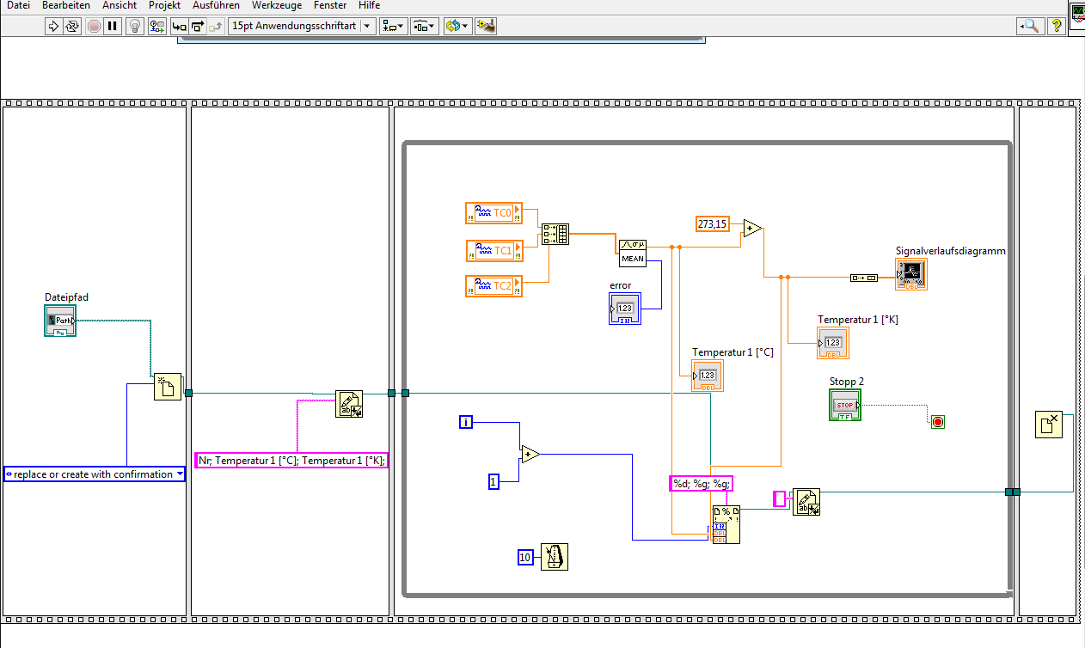1085x648 pixels.
Task: Open the Fenster menu
Action: click(x=330, y=5)
